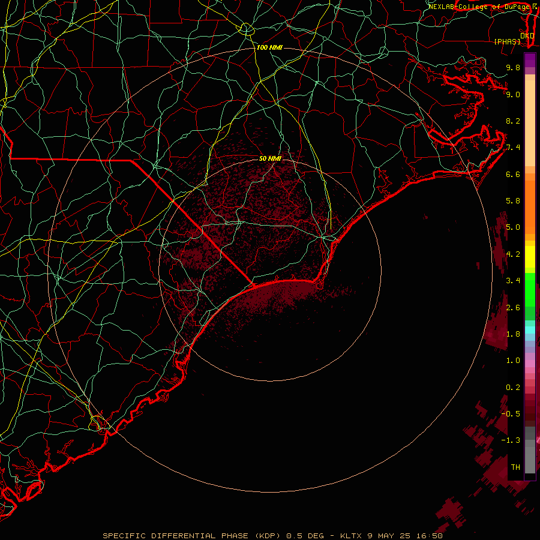Viewport: 540px width, 540px height.
Task: Click the 5.8 scale value
Action: [x=513, y=201]
